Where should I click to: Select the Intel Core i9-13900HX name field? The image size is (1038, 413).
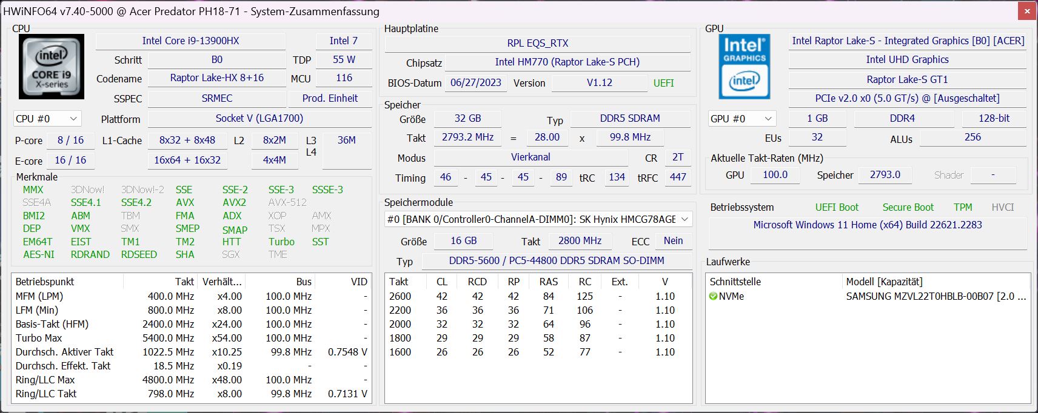point(190,41)
